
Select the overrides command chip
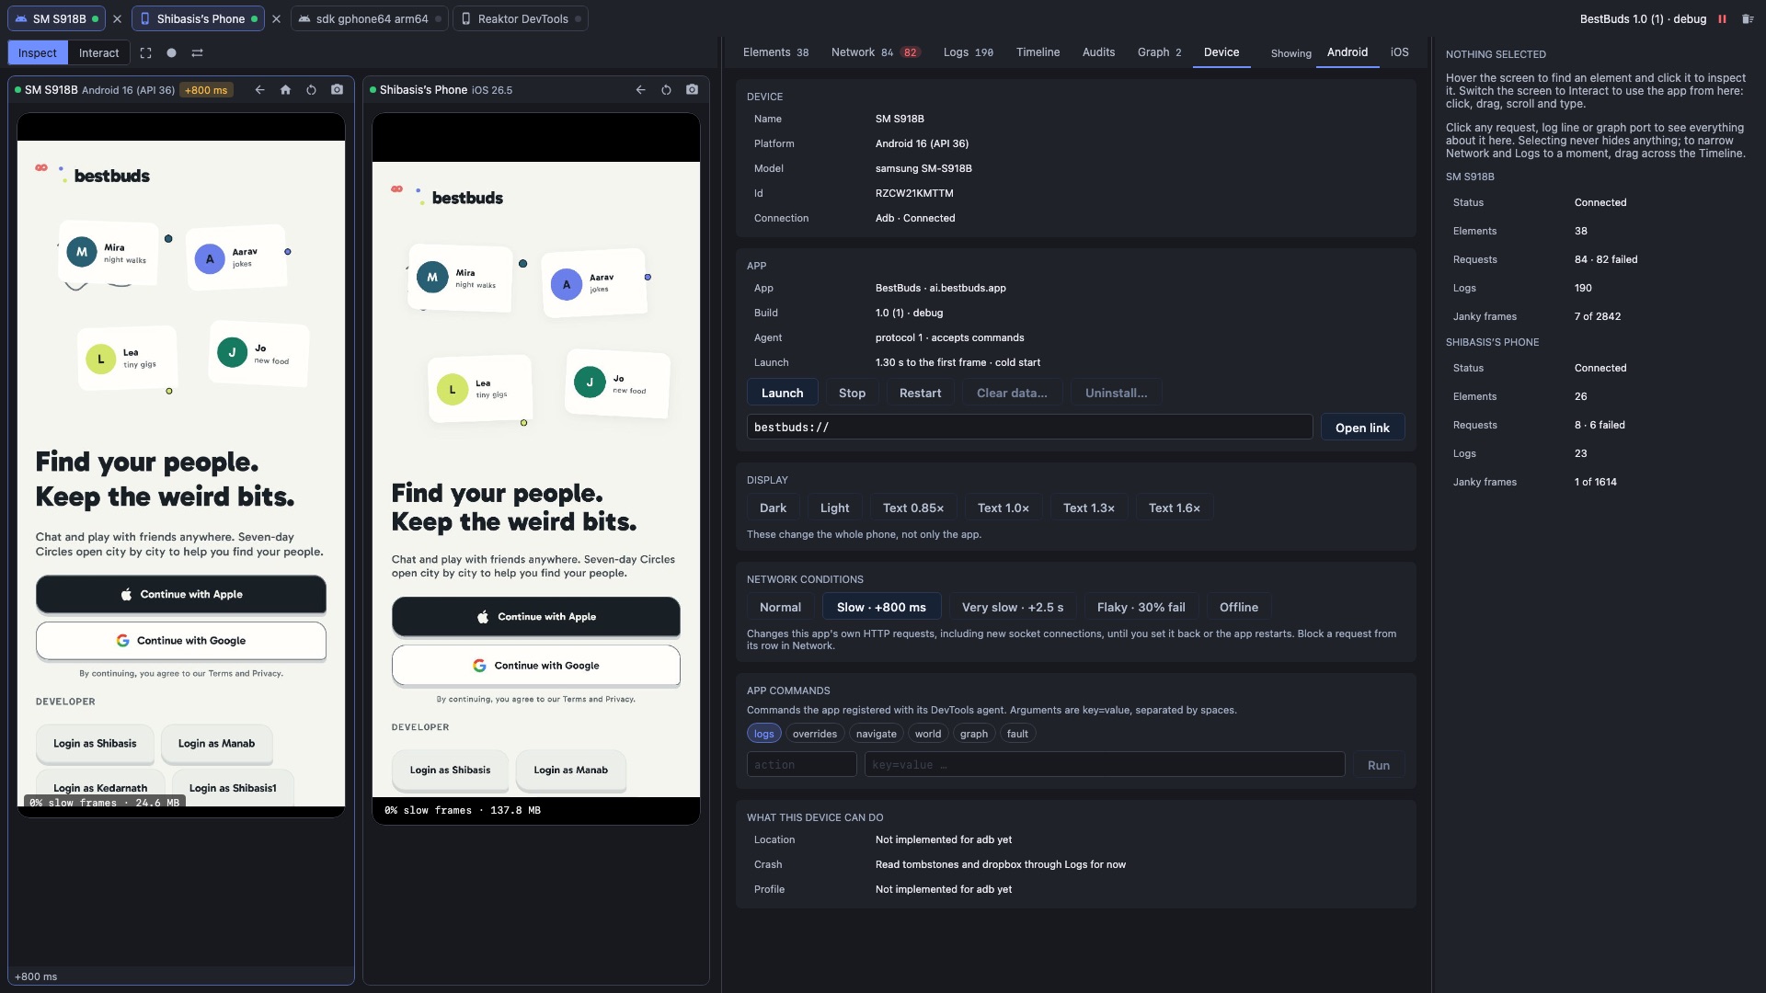click(x=814, y=734)
